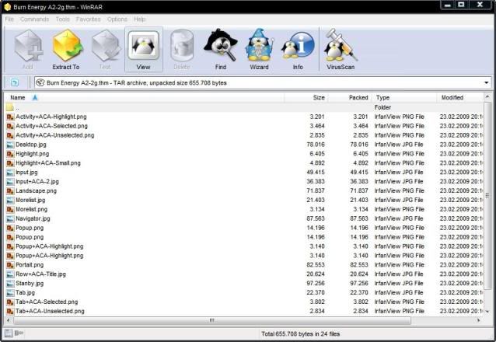
Task: Open the Tools menu
Action: click(63, 19)
